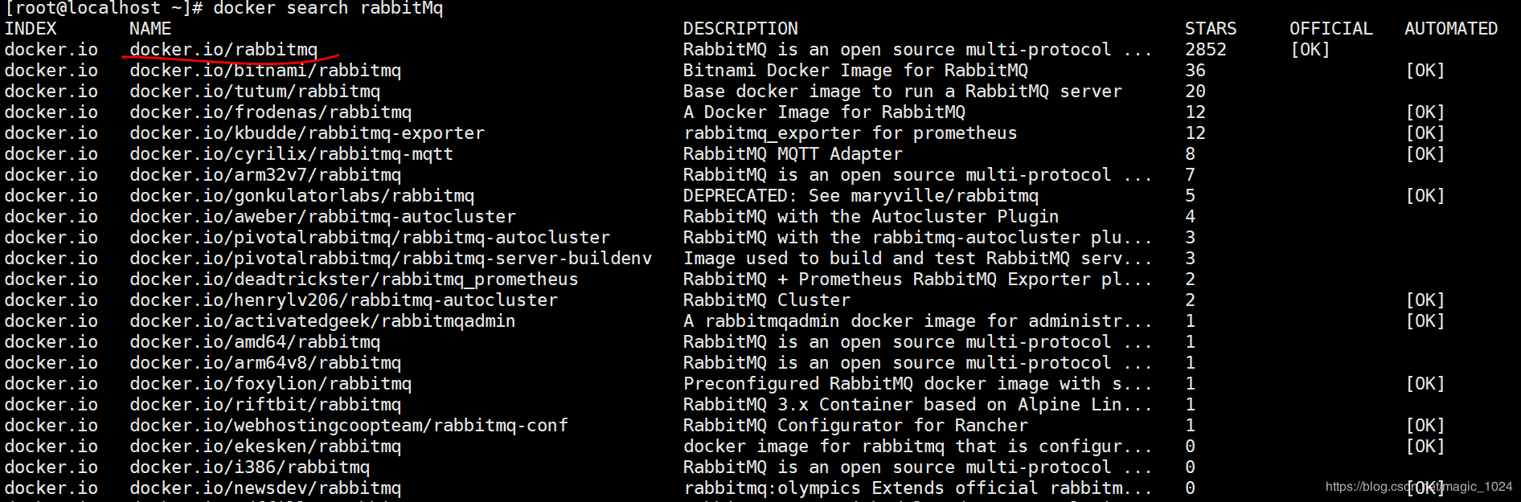Screen dimensions: 1521x502
Task: Click the docker.io/kbudde/rabbitmq-exporter name
Action: point(307,133)
